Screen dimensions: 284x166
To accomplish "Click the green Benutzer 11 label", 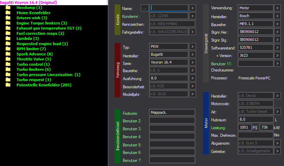I will pyautogui.click(x=221, y=64).
